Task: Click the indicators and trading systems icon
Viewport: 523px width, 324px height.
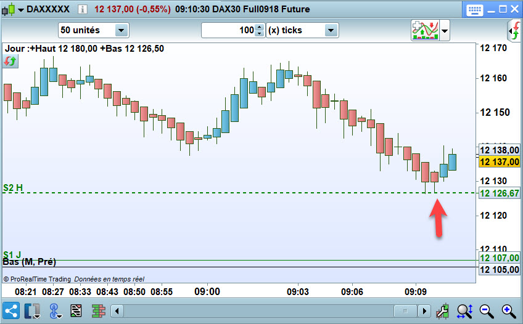Action: [426, 30]
